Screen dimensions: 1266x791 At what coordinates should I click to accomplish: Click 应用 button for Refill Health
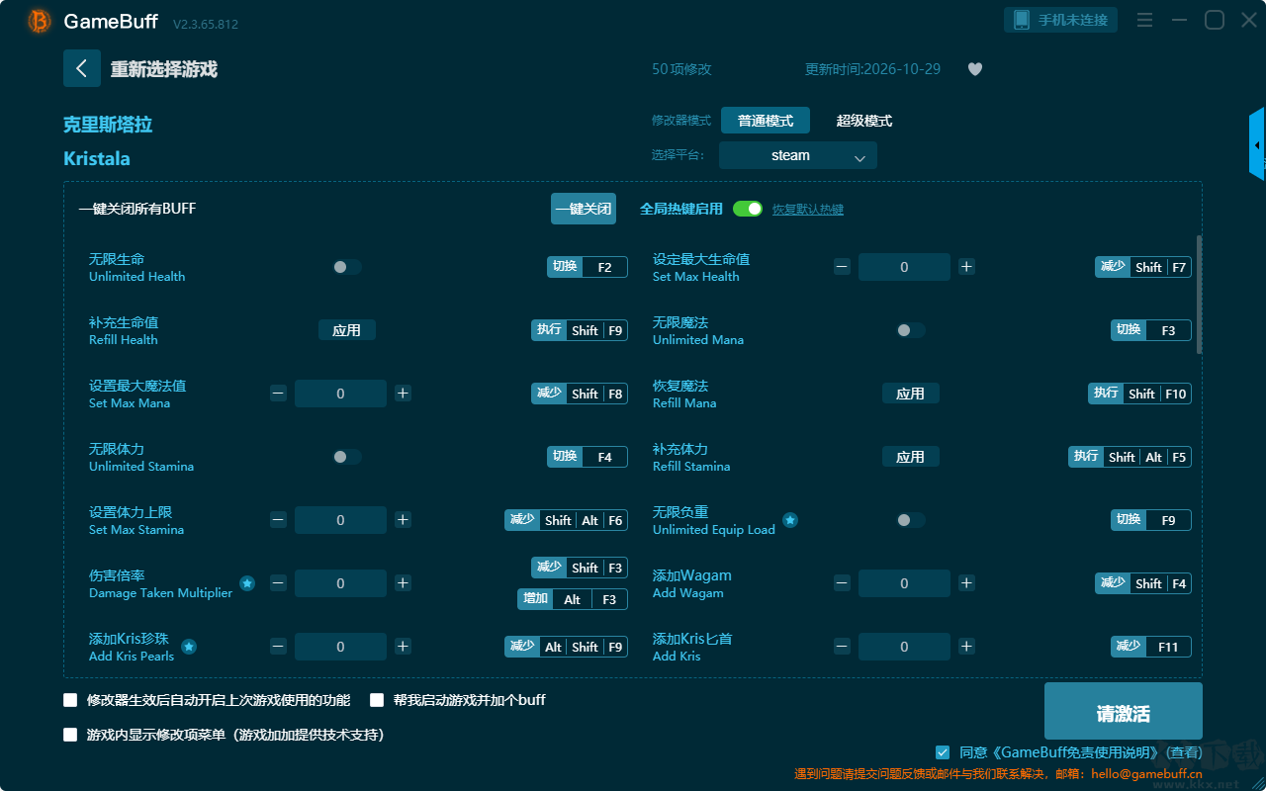click(347, 330)
